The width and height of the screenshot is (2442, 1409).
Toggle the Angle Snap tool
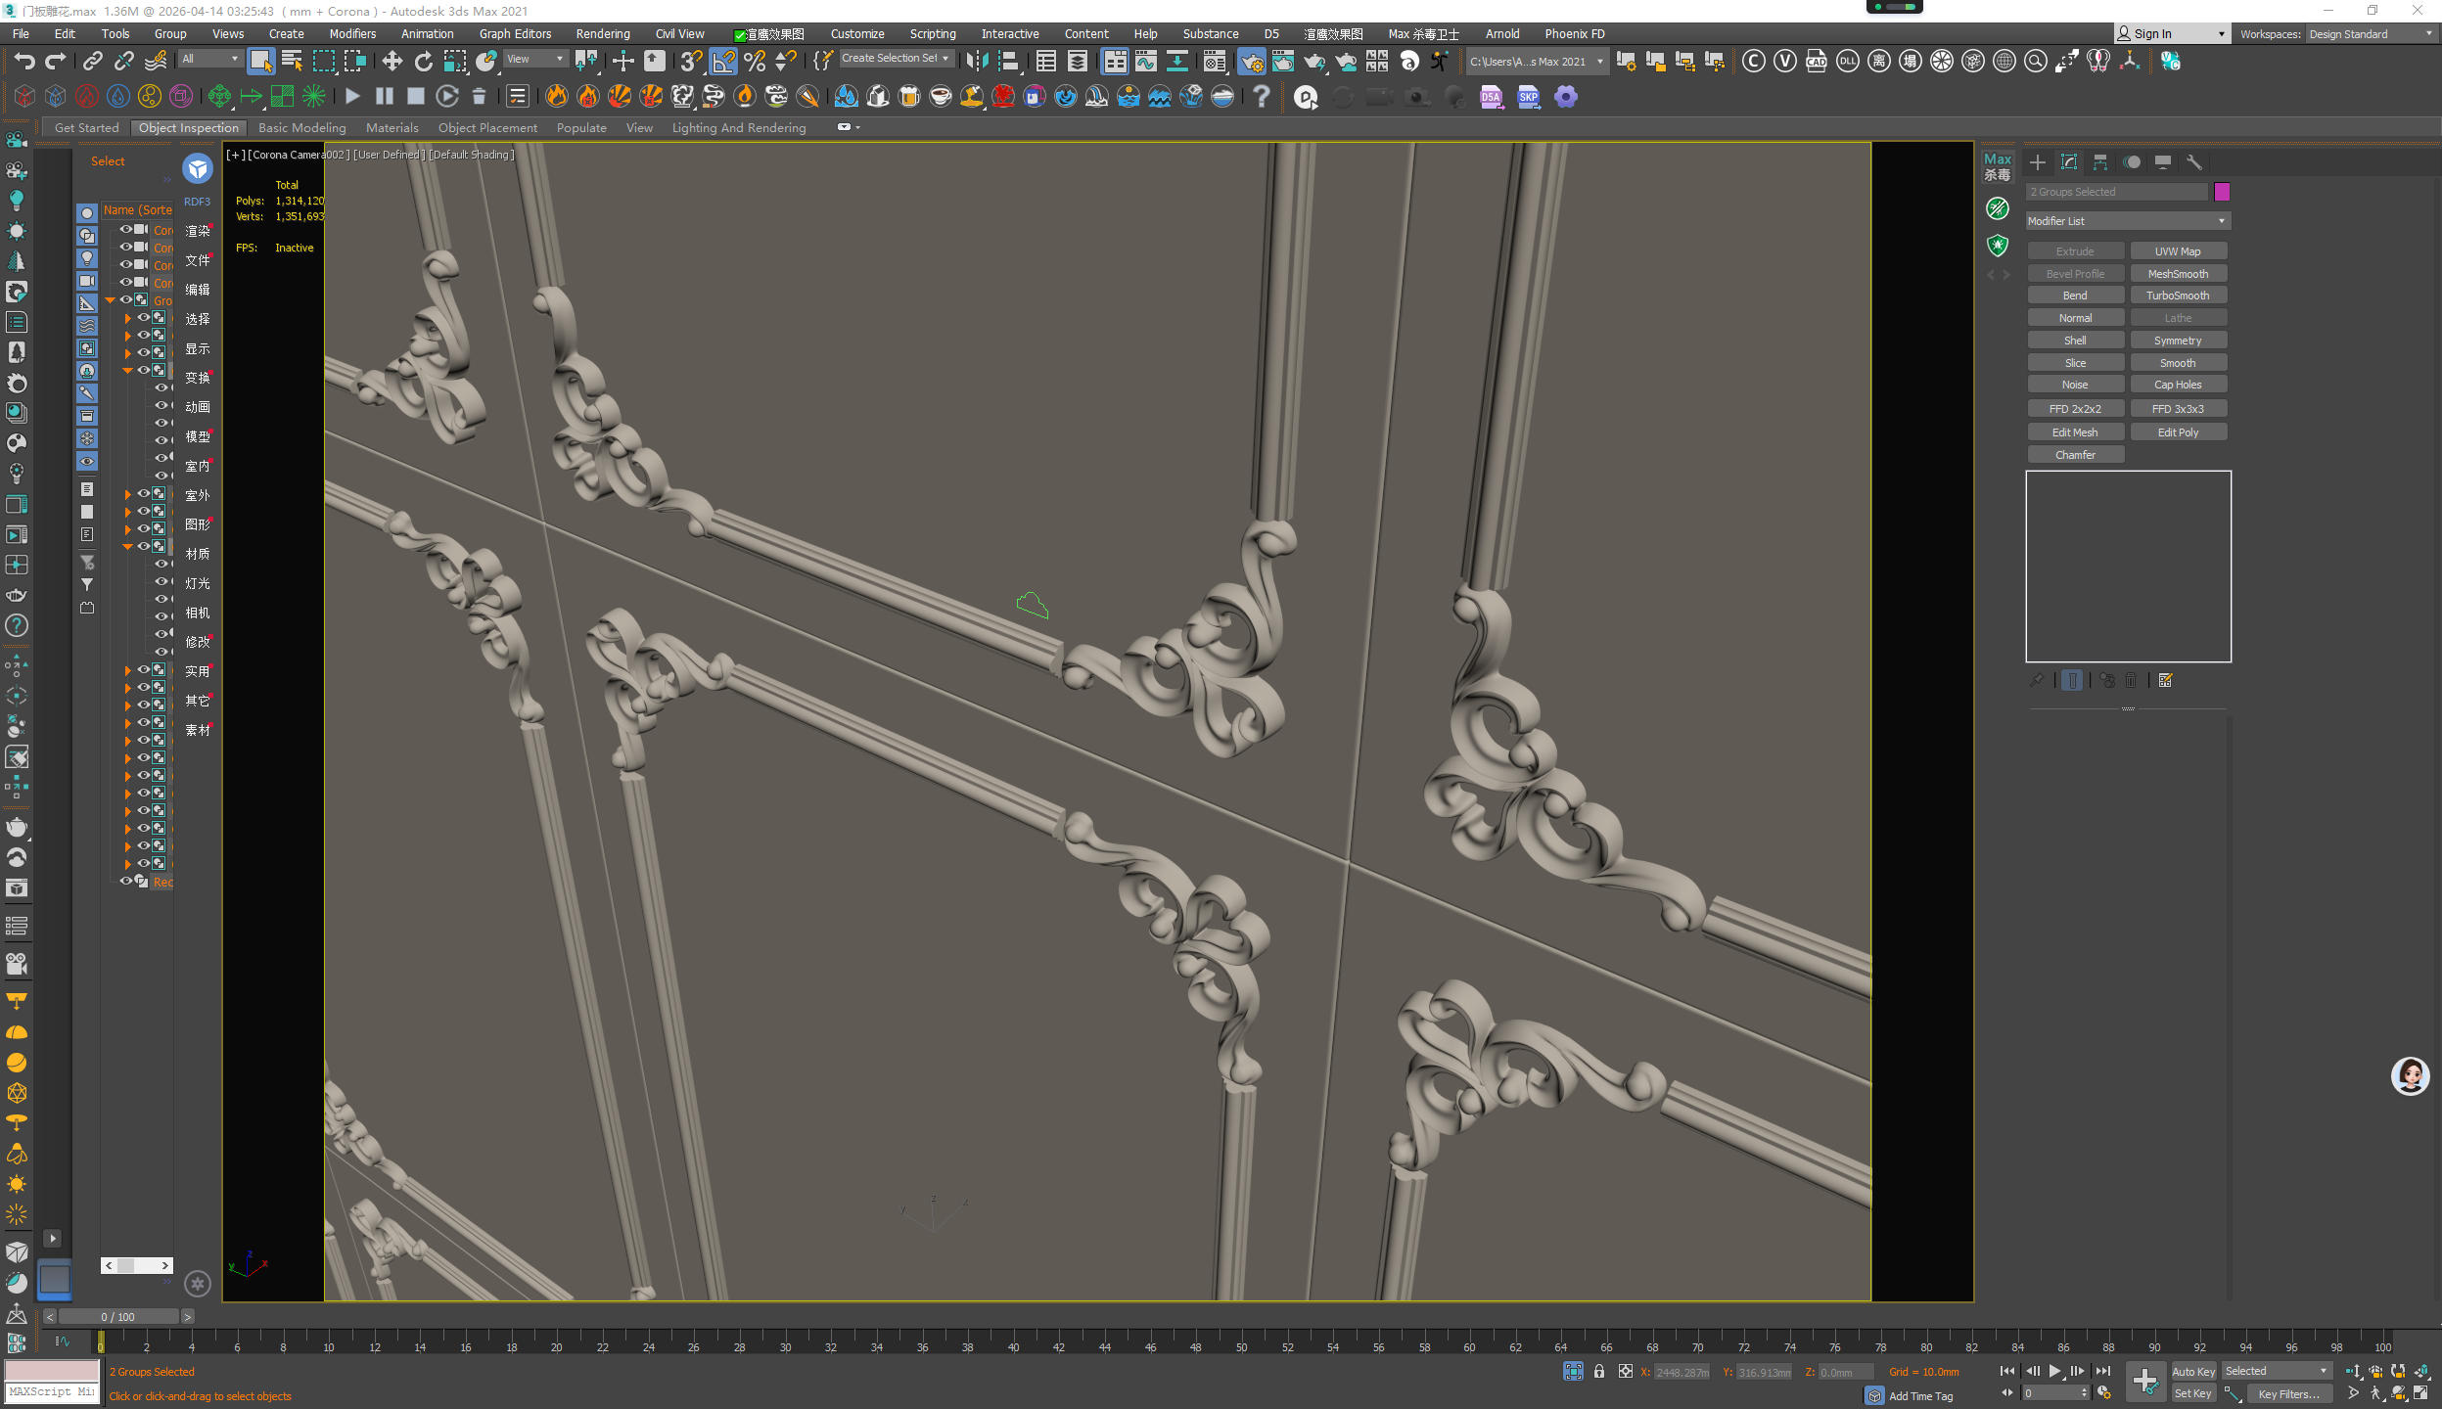723,62
